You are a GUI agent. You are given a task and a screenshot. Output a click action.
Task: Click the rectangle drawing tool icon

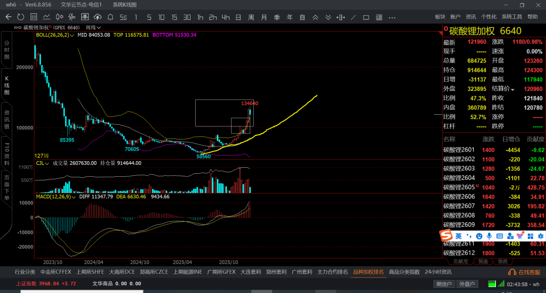tap(366, 17)
